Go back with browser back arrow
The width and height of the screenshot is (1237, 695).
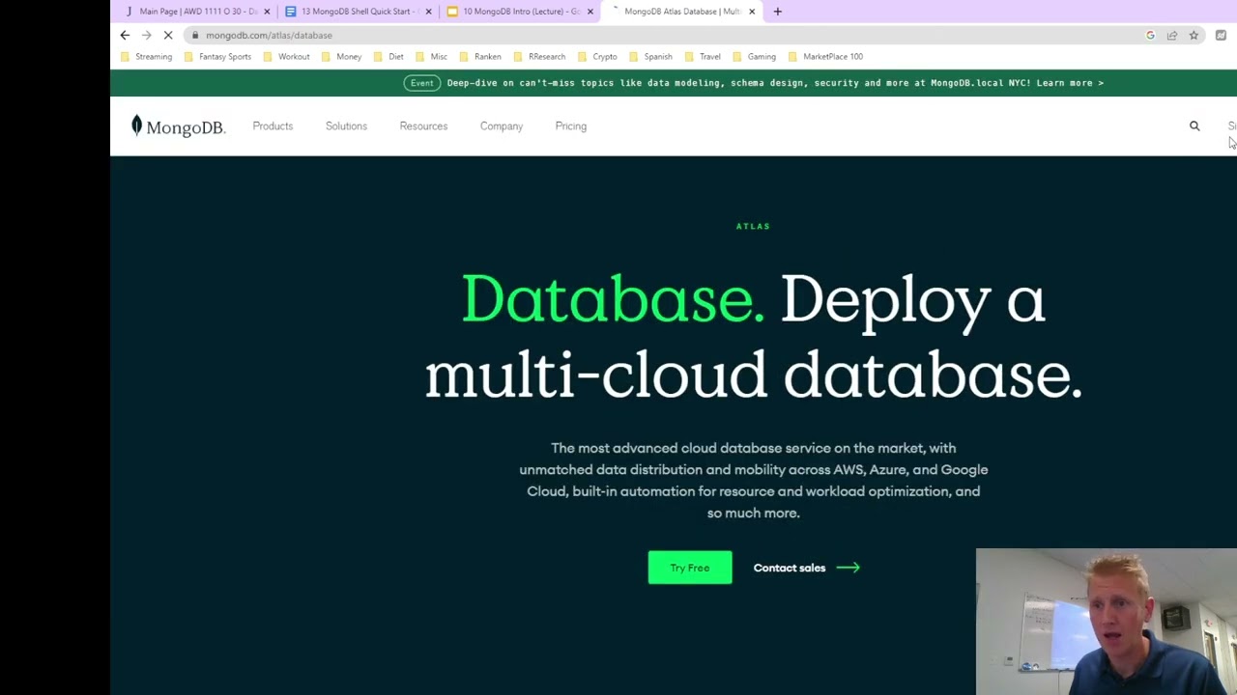click(x=125, y=35)
